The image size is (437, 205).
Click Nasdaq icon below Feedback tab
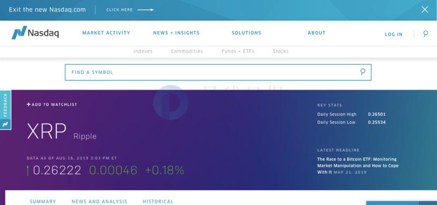(5, 125)
